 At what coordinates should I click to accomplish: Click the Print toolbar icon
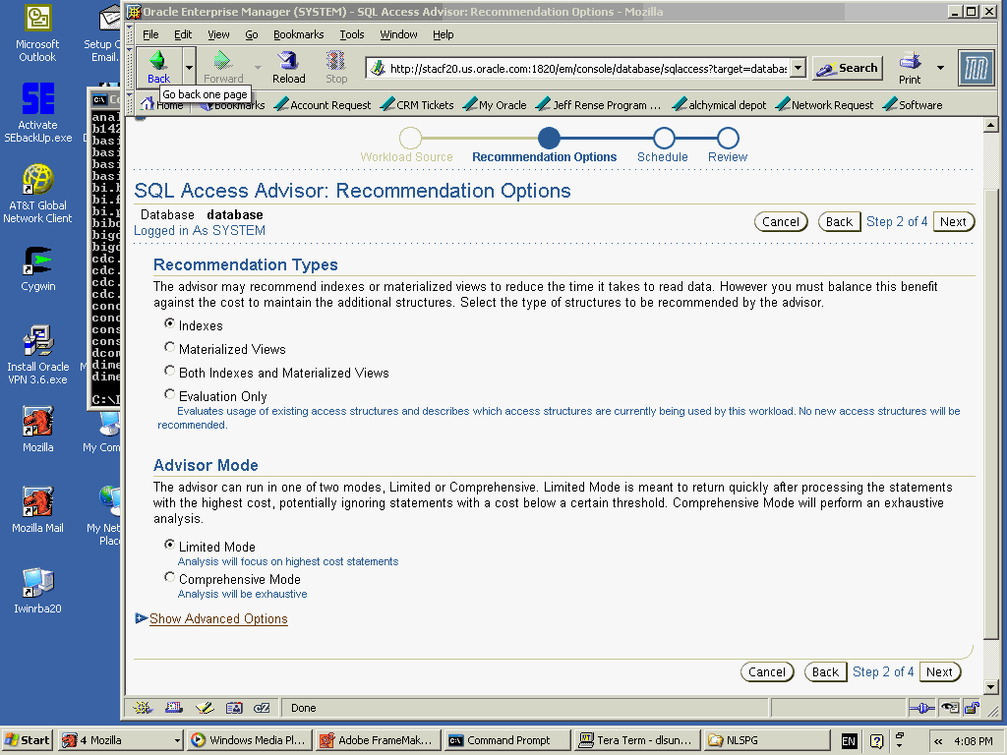tap(910, 61)
